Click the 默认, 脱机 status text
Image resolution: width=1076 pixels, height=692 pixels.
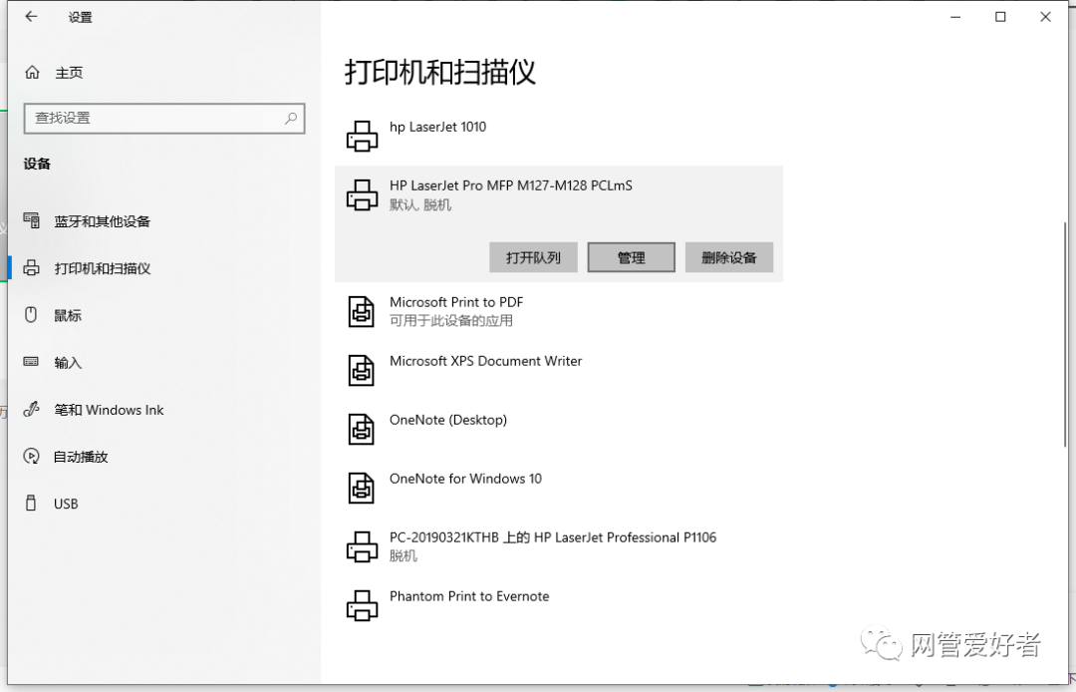tap(420, 204)
